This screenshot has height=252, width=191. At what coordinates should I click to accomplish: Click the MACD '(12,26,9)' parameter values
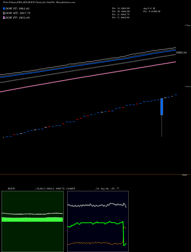coord(53,189)
